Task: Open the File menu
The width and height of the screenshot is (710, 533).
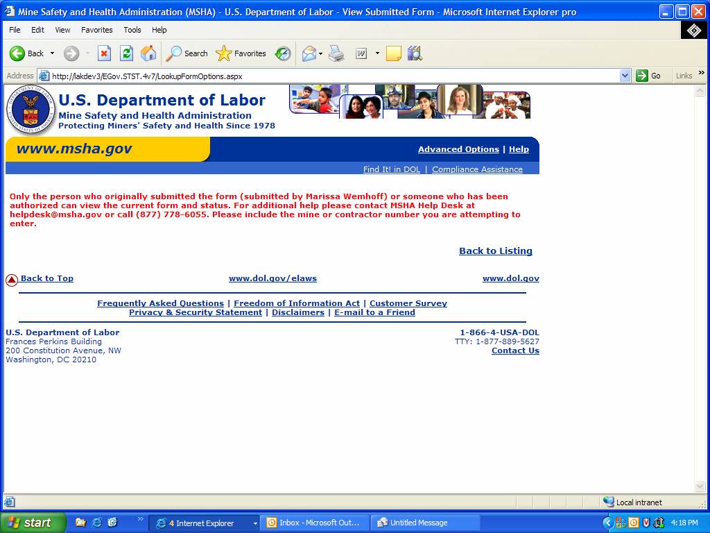Action: click(15, 30)
